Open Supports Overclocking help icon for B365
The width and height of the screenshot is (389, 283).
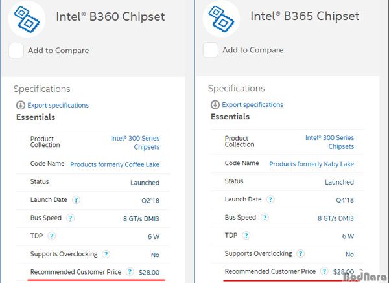click(x=300, y=253)
